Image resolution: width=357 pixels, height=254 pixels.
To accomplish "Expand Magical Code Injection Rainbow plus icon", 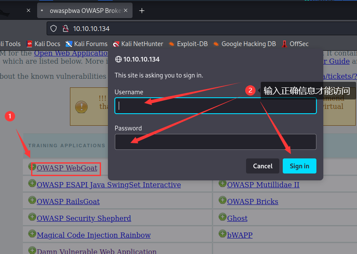I will pyautogui.click(x=32, y=234).
